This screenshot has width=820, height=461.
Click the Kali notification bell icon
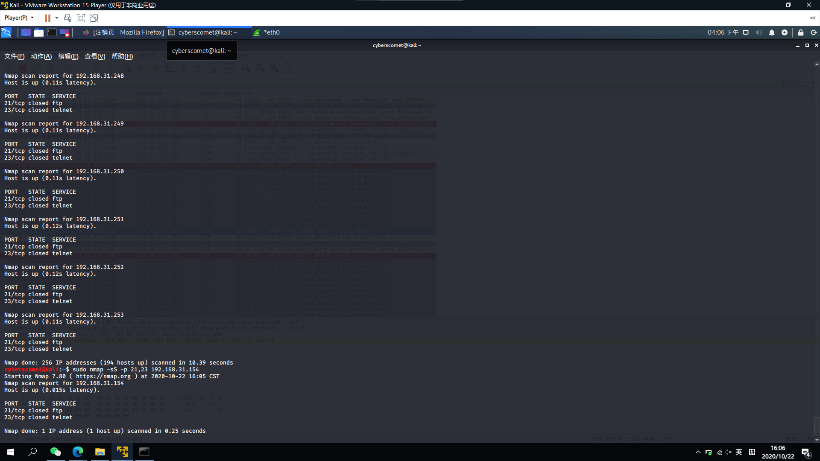[772, 32]
